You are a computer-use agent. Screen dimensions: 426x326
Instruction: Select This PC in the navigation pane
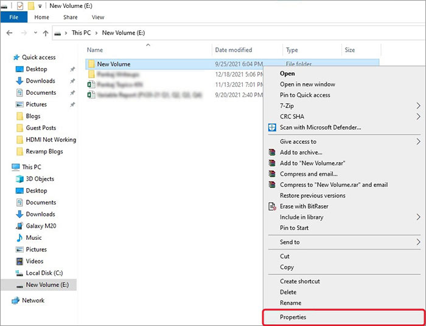click(x=32, y=167)
